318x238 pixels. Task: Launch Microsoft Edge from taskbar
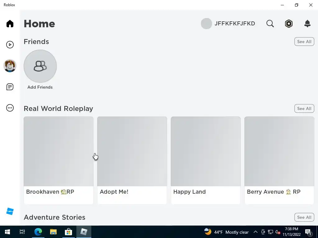[38, 232]
